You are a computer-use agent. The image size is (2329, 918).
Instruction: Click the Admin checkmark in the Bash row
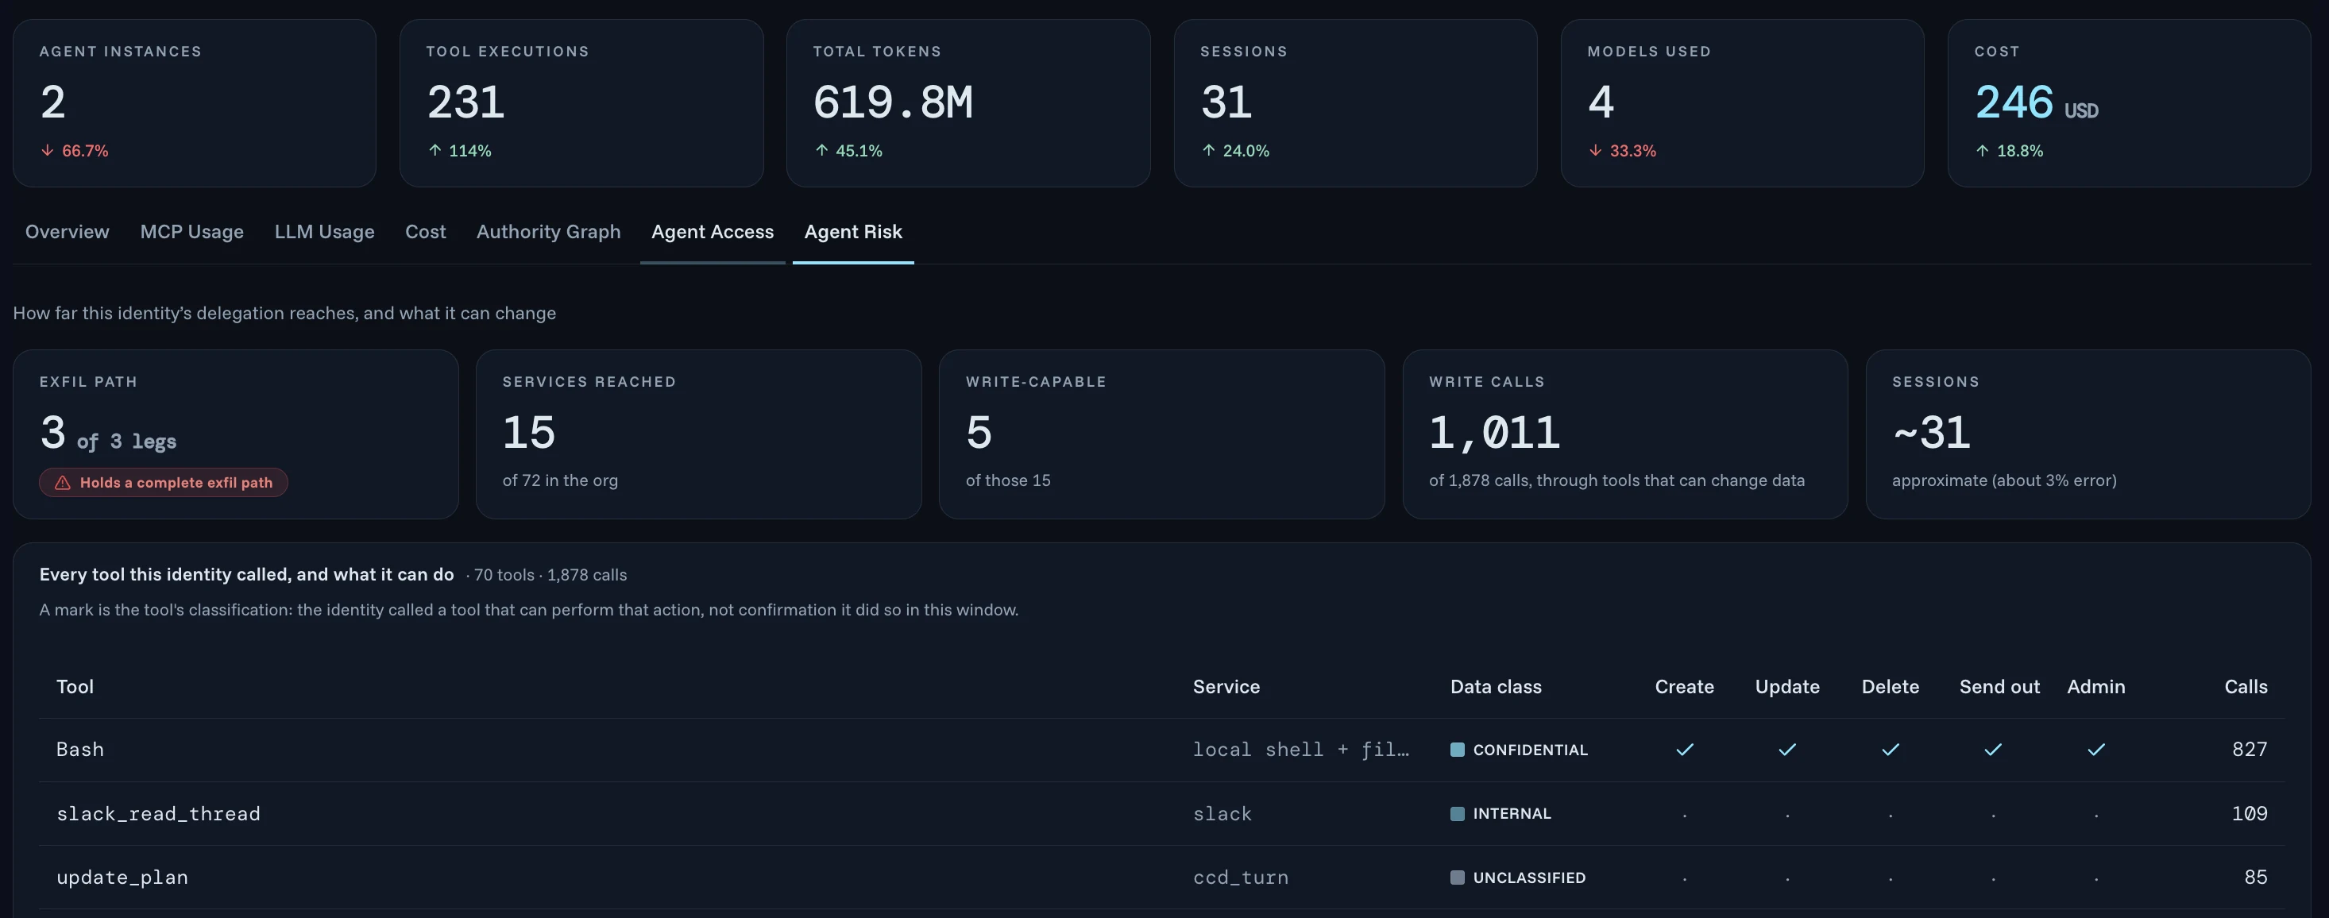pyautogui.click(x=2095, y=749)
